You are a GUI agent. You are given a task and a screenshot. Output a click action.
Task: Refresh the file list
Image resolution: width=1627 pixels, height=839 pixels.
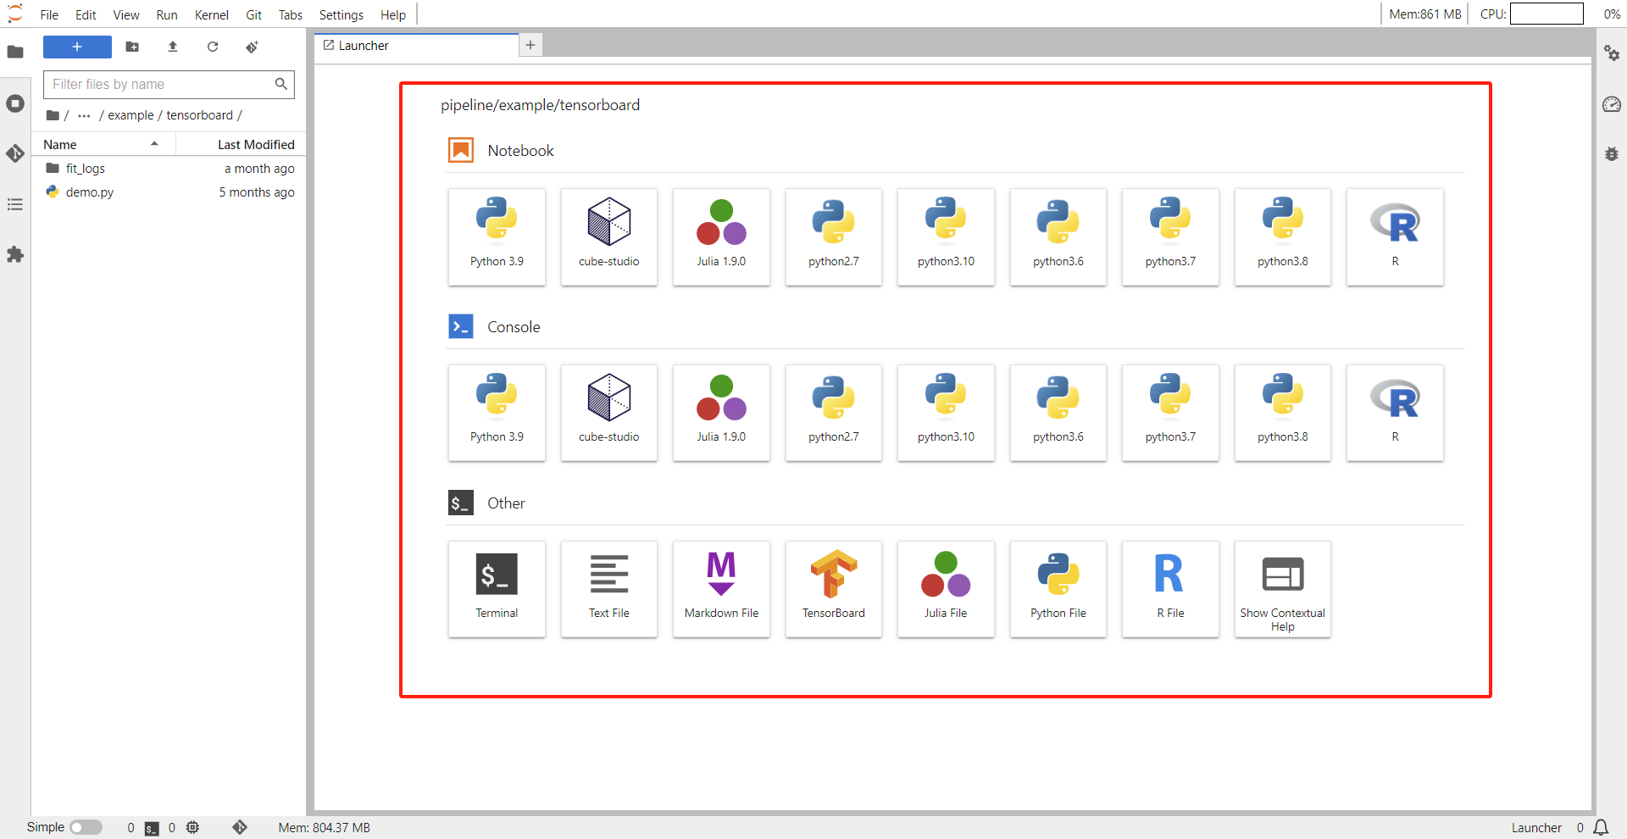point(213,47)
